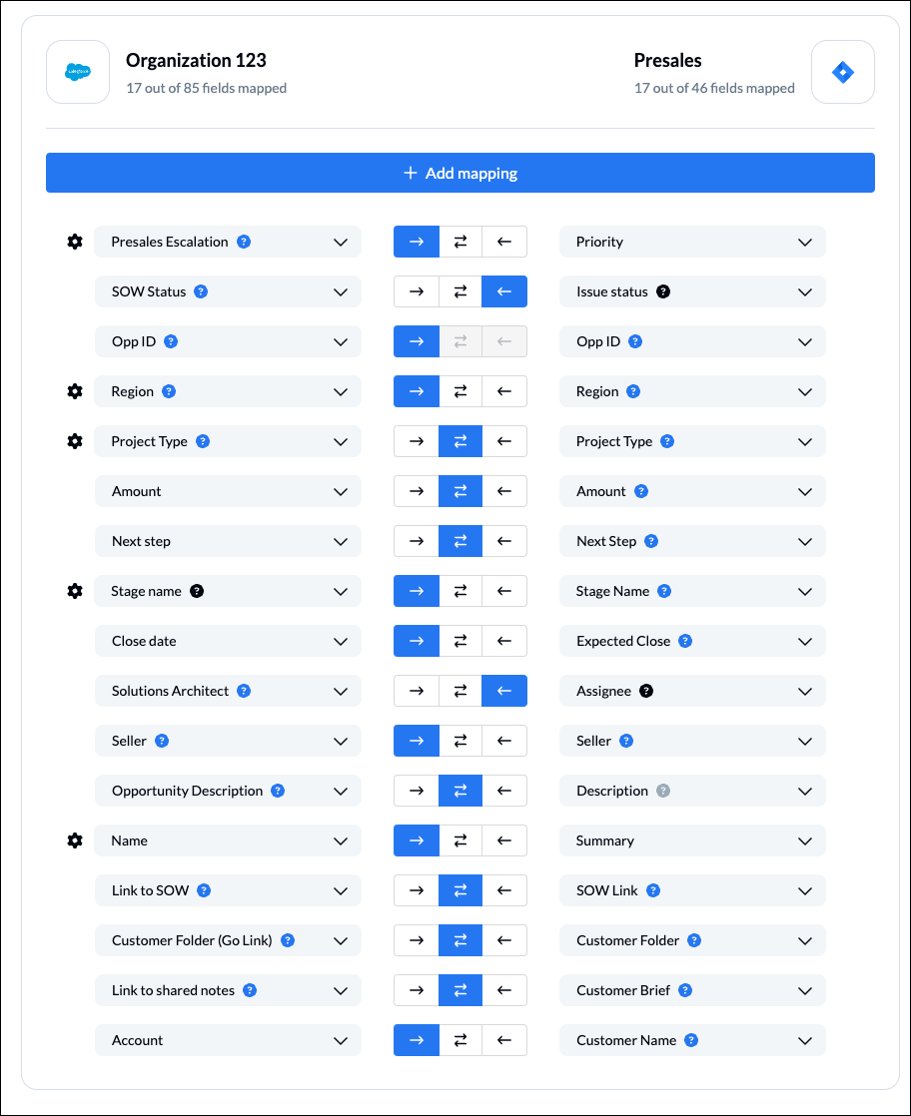Click the gear icon beside Presales Escalation

[x=74, y=242]
